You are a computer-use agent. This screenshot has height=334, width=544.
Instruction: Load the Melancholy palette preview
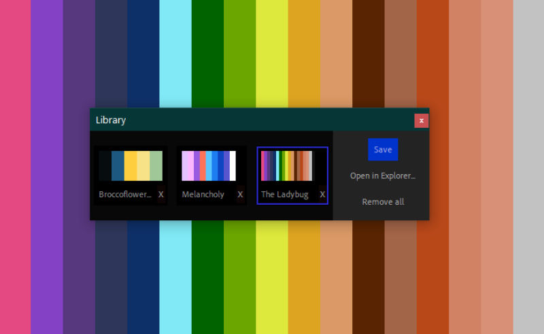coord(209,166)
